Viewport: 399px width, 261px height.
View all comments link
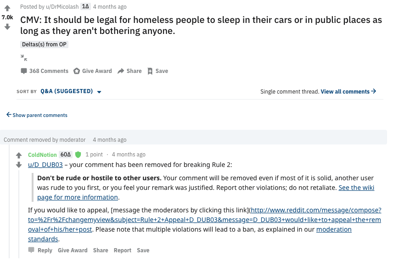pos(348,91)
